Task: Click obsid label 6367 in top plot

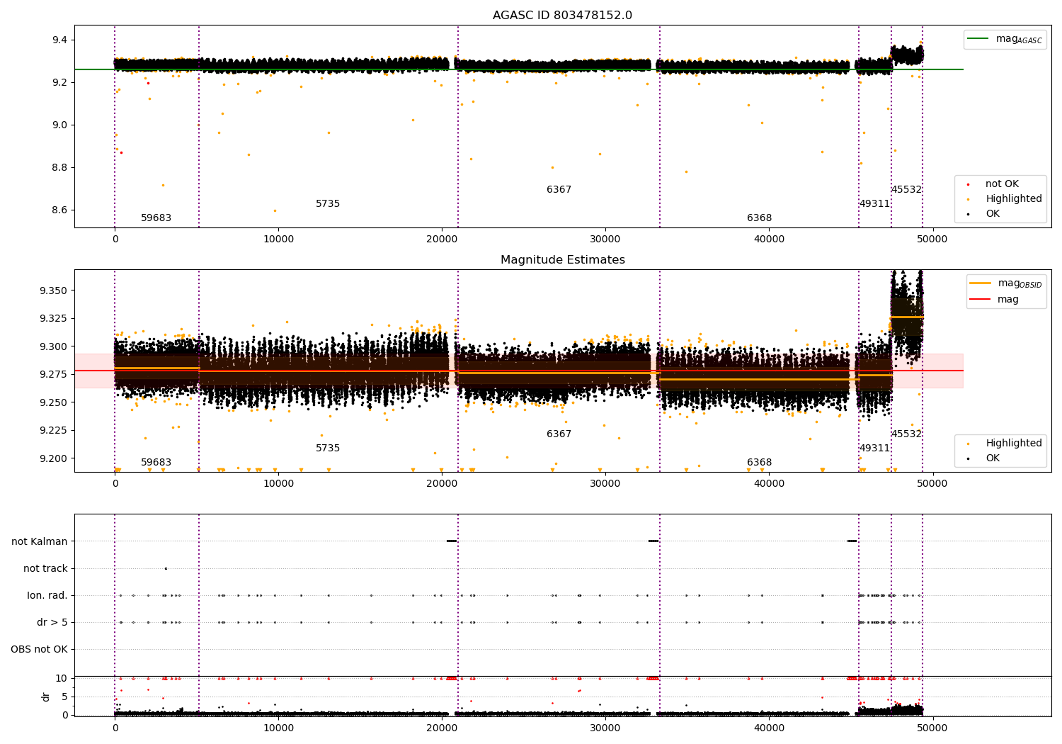Action: [x=559, y=190]
